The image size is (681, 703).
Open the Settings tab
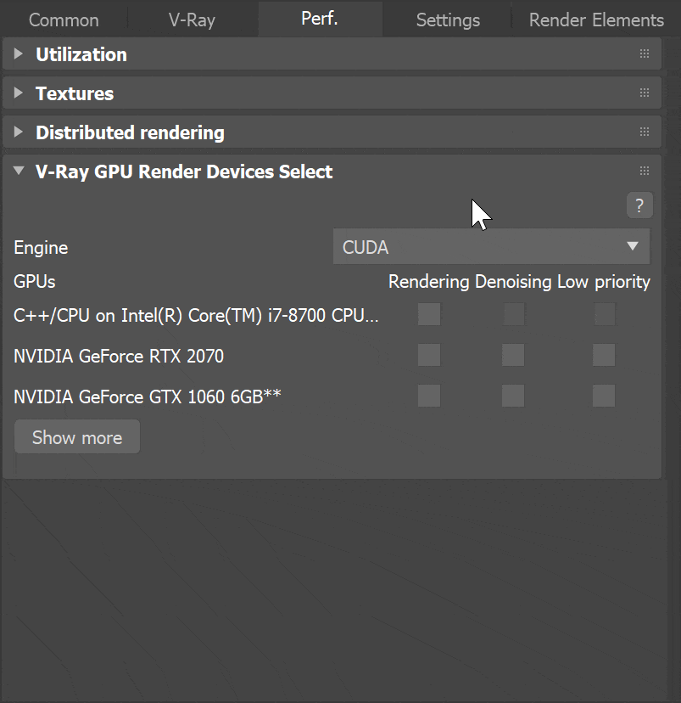[447, 19]
